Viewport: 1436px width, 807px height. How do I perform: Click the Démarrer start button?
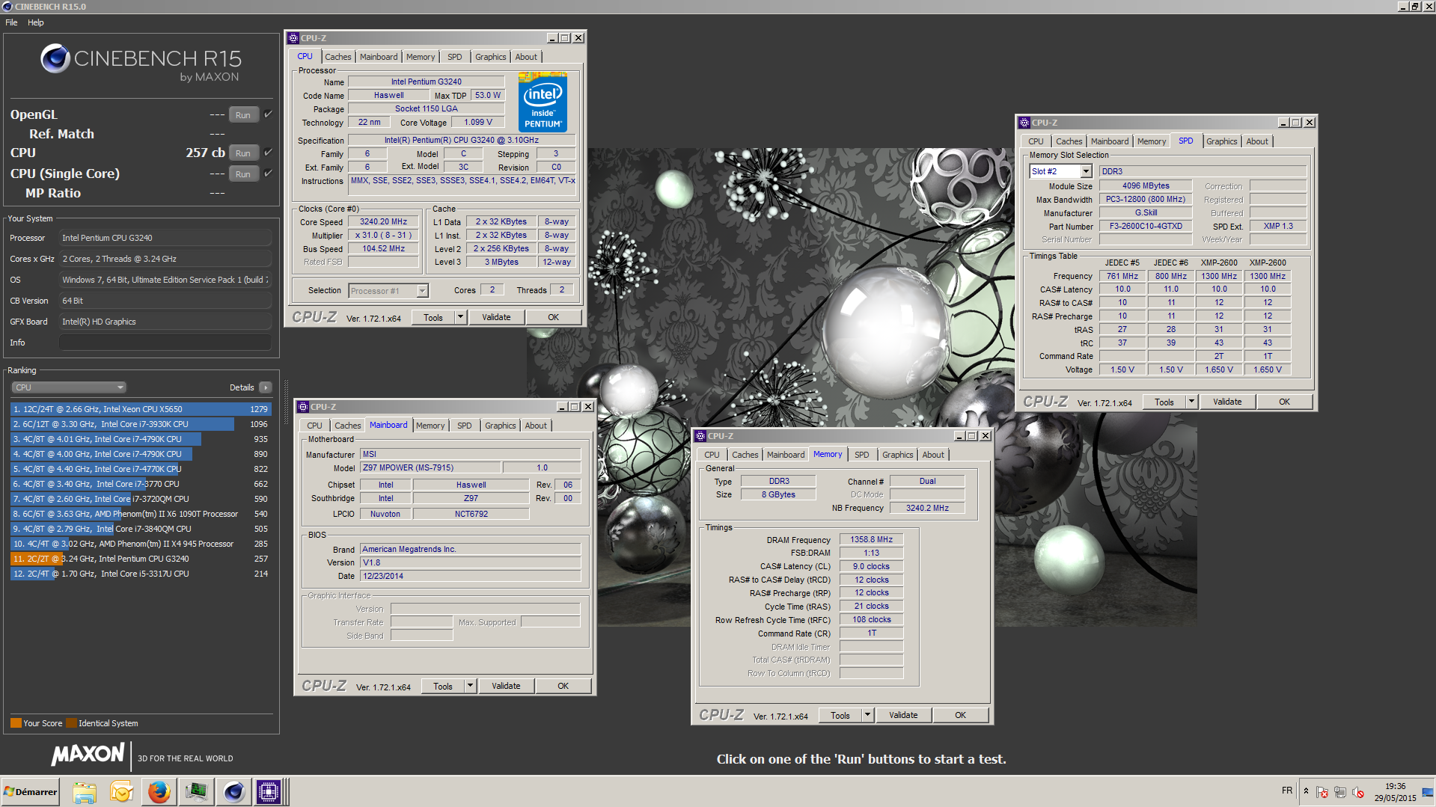point(31,792)
